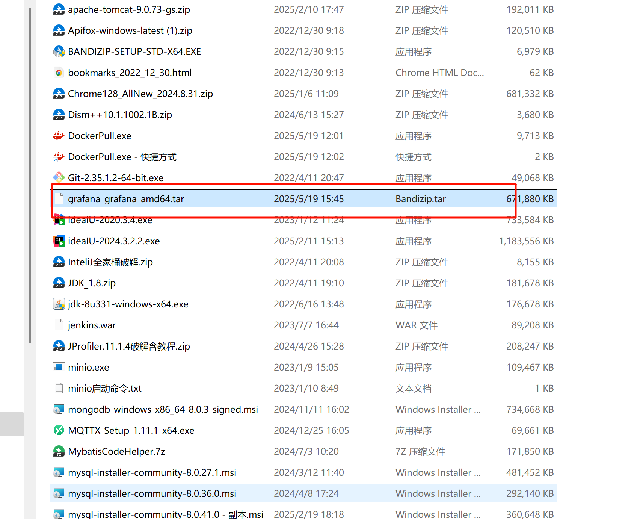This screenshot has width=643, height=519.
Task: Select file name apache-tomcat-9.0.73-gs.zip
Action: click(x=129, y=9)
